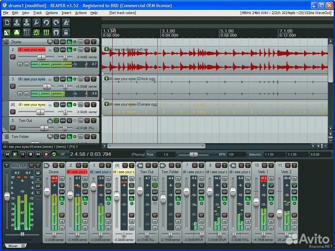This screenshot has height=251, width=335.
Task: Toggle MASTER mono/stereo button in mixer
Action: coord(38,173)
